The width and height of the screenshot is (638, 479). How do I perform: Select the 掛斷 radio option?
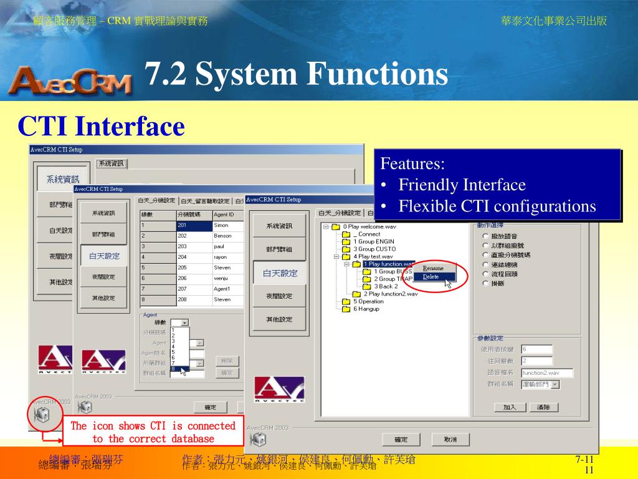pos(485,284)
